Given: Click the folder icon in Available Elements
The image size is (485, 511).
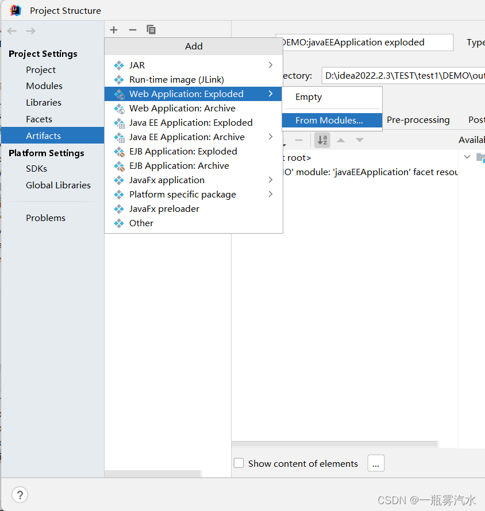Looking at the screenshot, I should (480, 157).
